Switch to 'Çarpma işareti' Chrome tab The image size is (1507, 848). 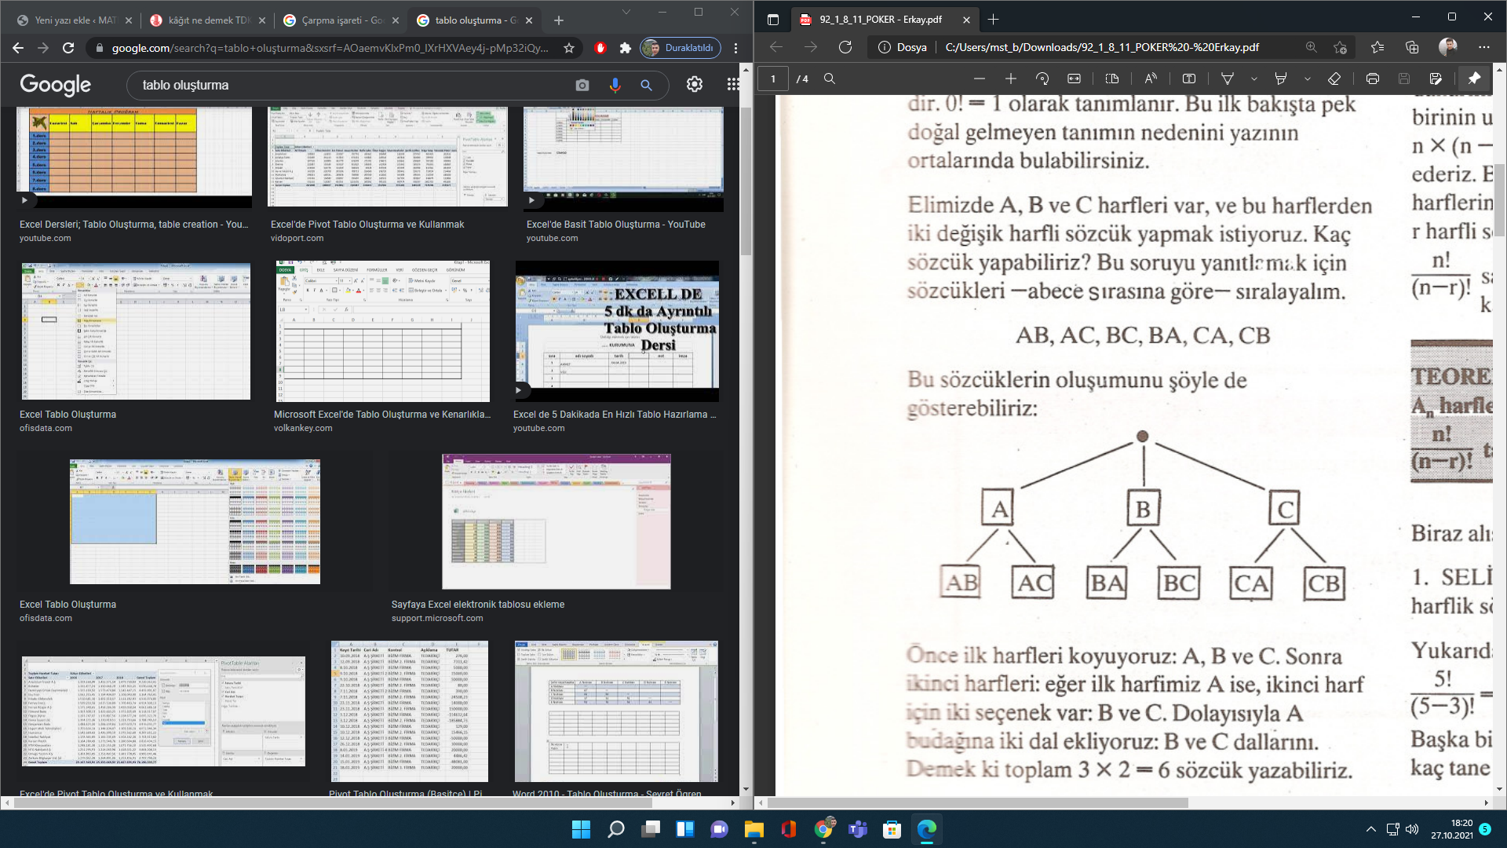coord(341,20)
